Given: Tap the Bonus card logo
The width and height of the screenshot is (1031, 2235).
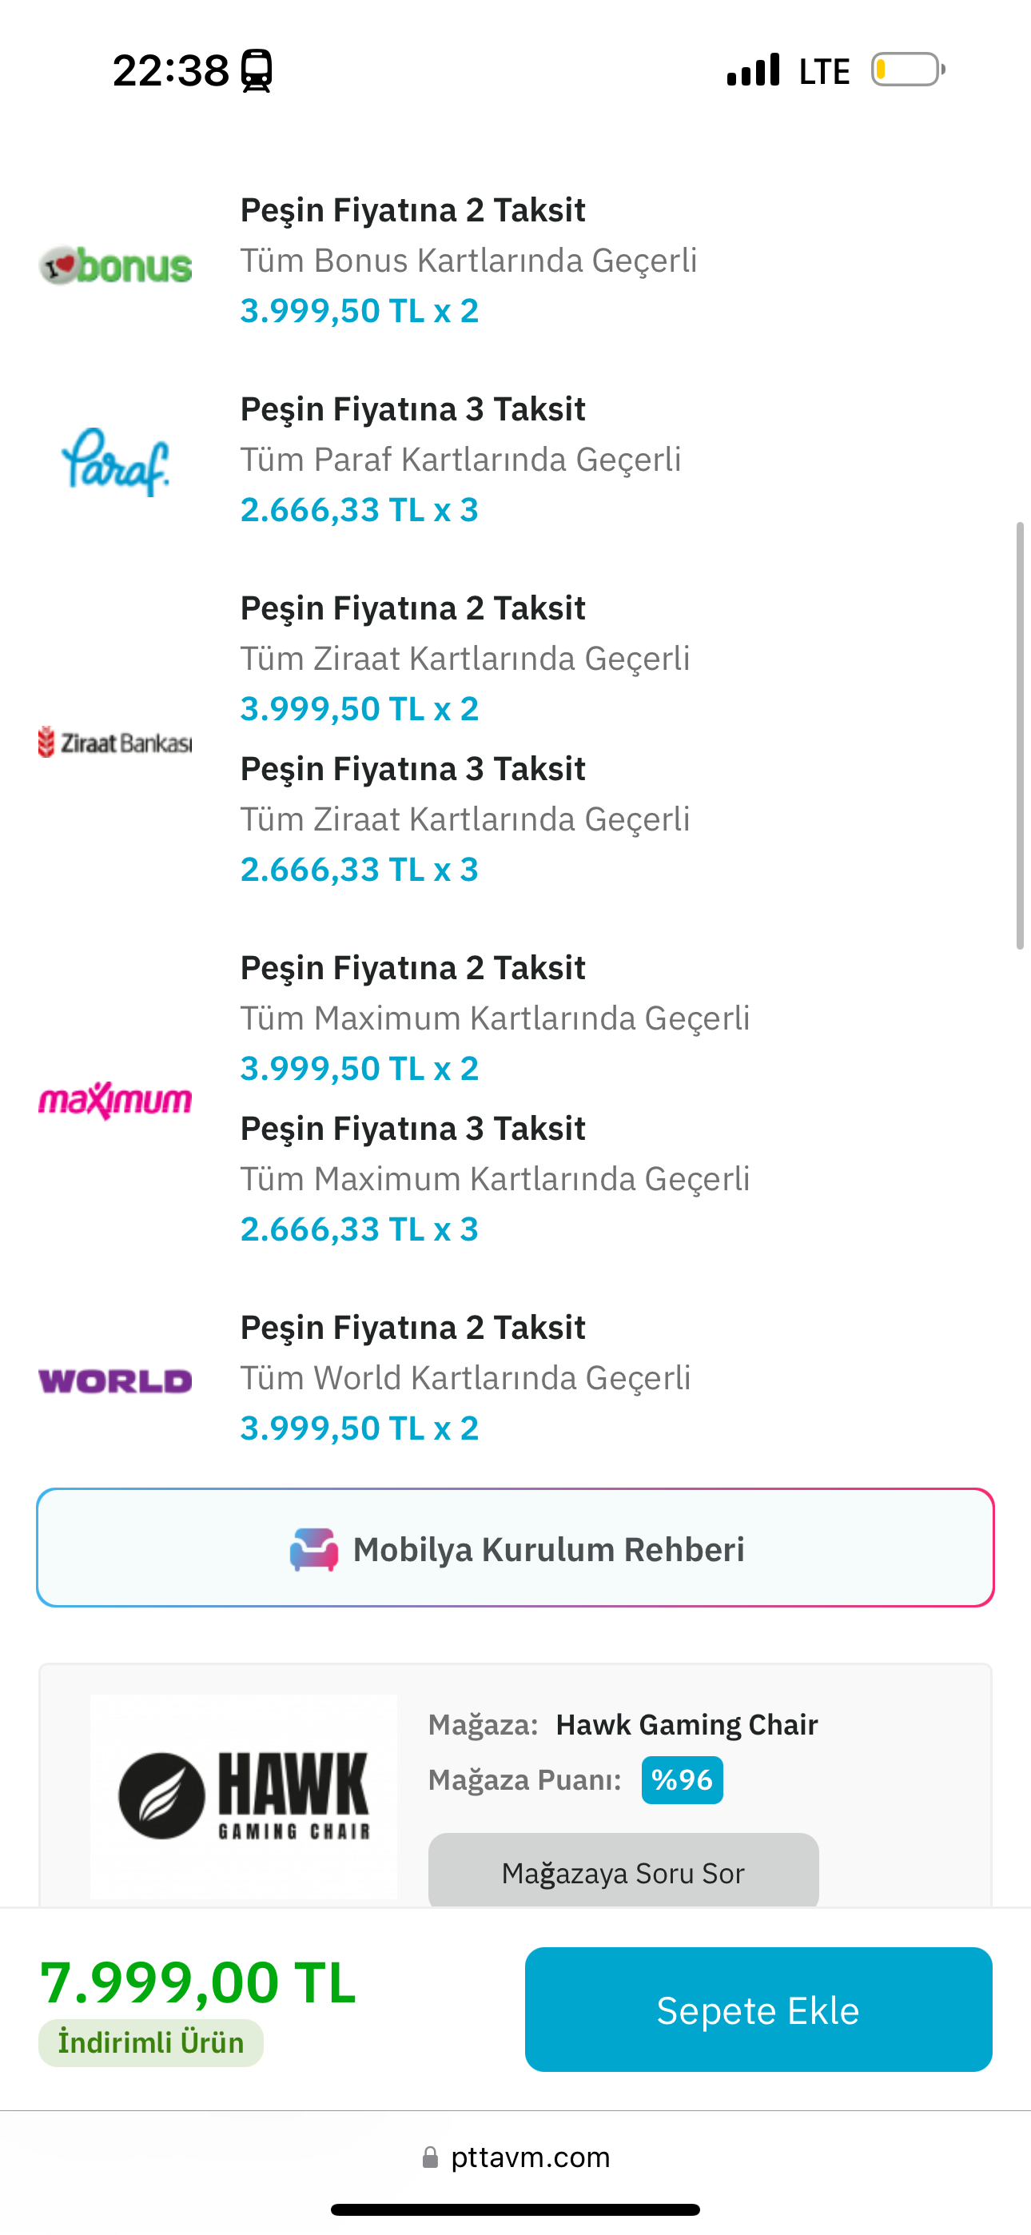Looking at the screenshot, I should pyautogui.click(x=115, y=265).
